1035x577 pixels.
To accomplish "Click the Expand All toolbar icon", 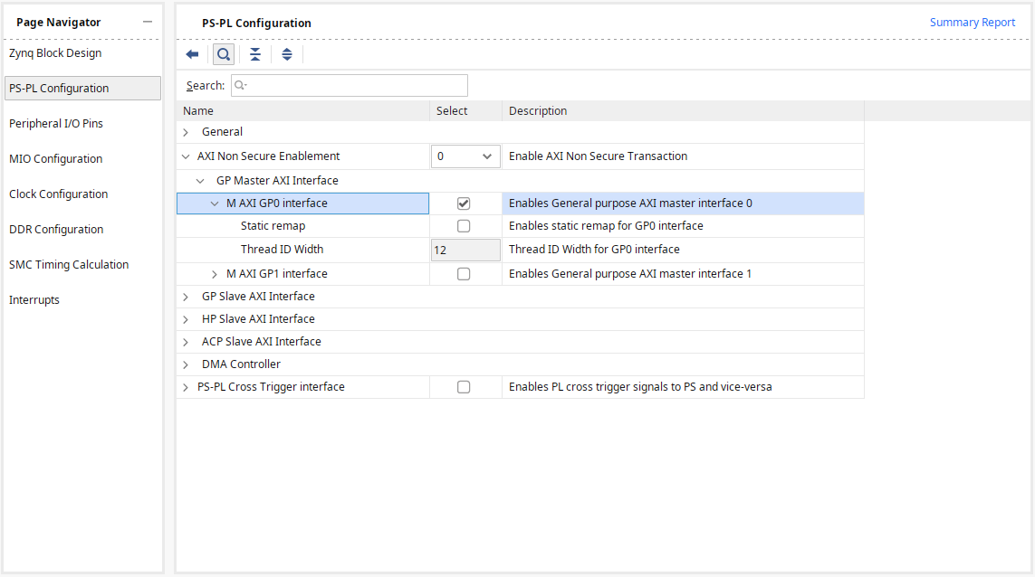I will (x=287, y=54).
